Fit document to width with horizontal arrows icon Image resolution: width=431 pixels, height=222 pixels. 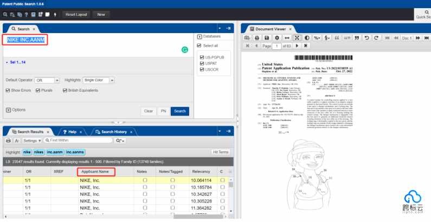287,38
